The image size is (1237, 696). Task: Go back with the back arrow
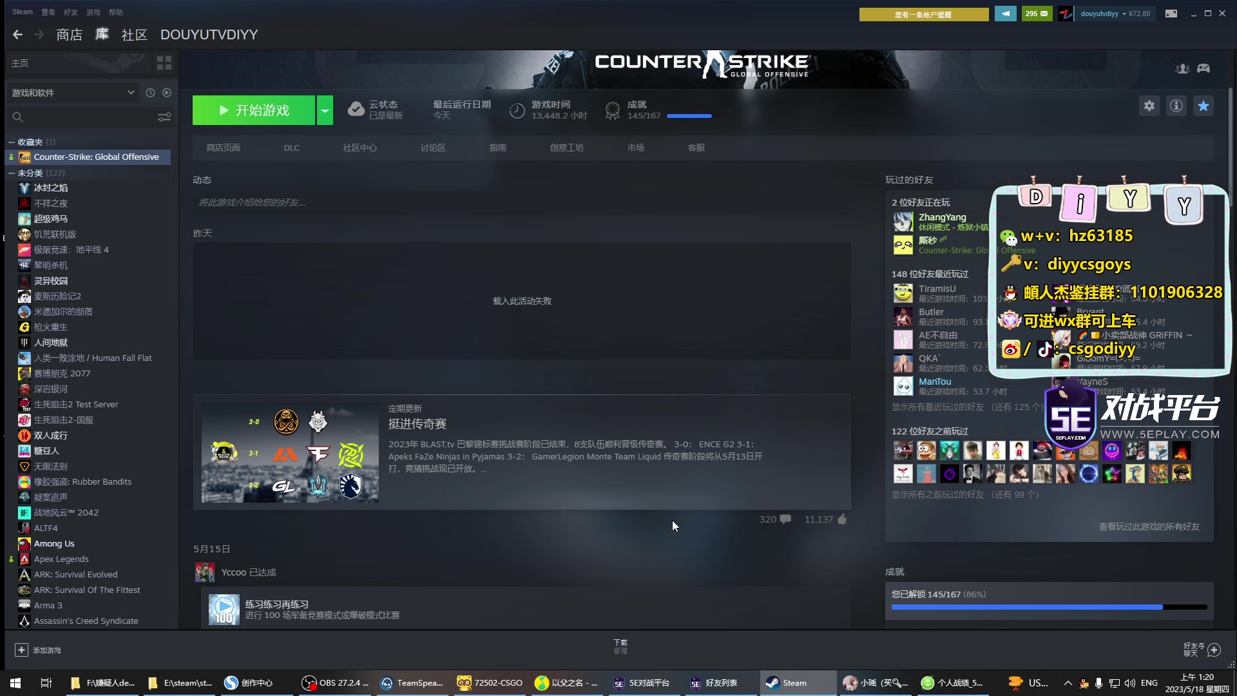tap(17, 35)
